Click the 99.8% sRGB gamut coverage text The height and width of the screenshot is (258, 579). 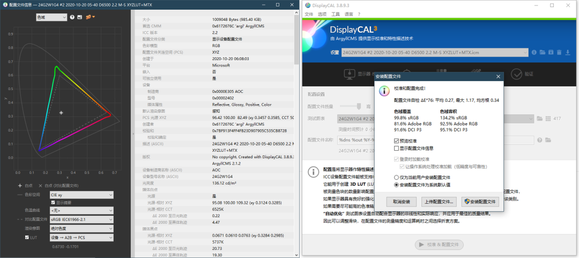pyautogui.click(x=406, y=118)
